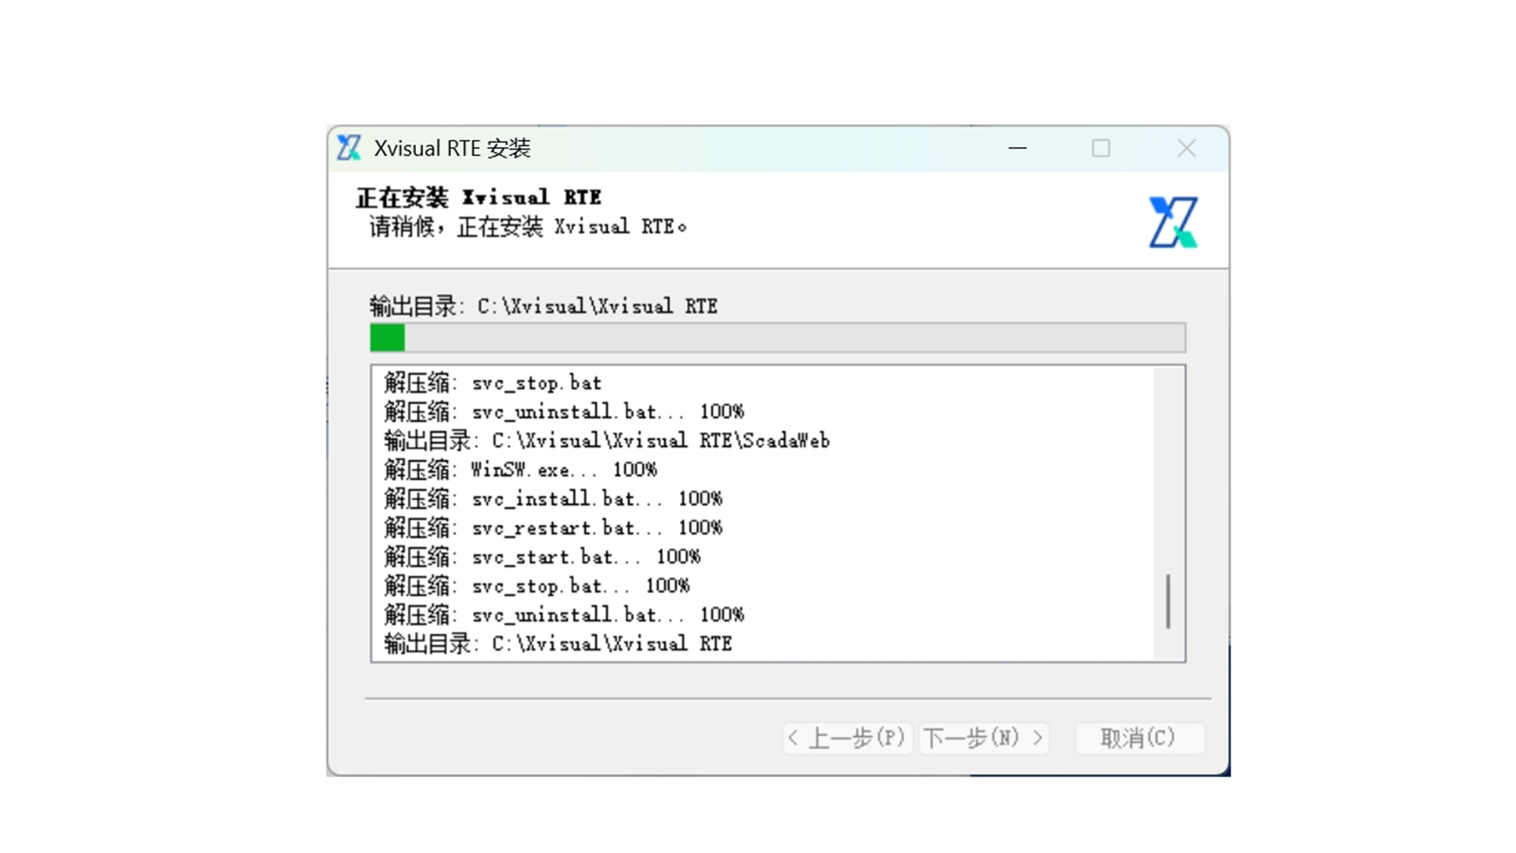Click the 下一步(N) next button
Image resolution: width=1516 pixels, height=853 pixels.
(984, 738)
